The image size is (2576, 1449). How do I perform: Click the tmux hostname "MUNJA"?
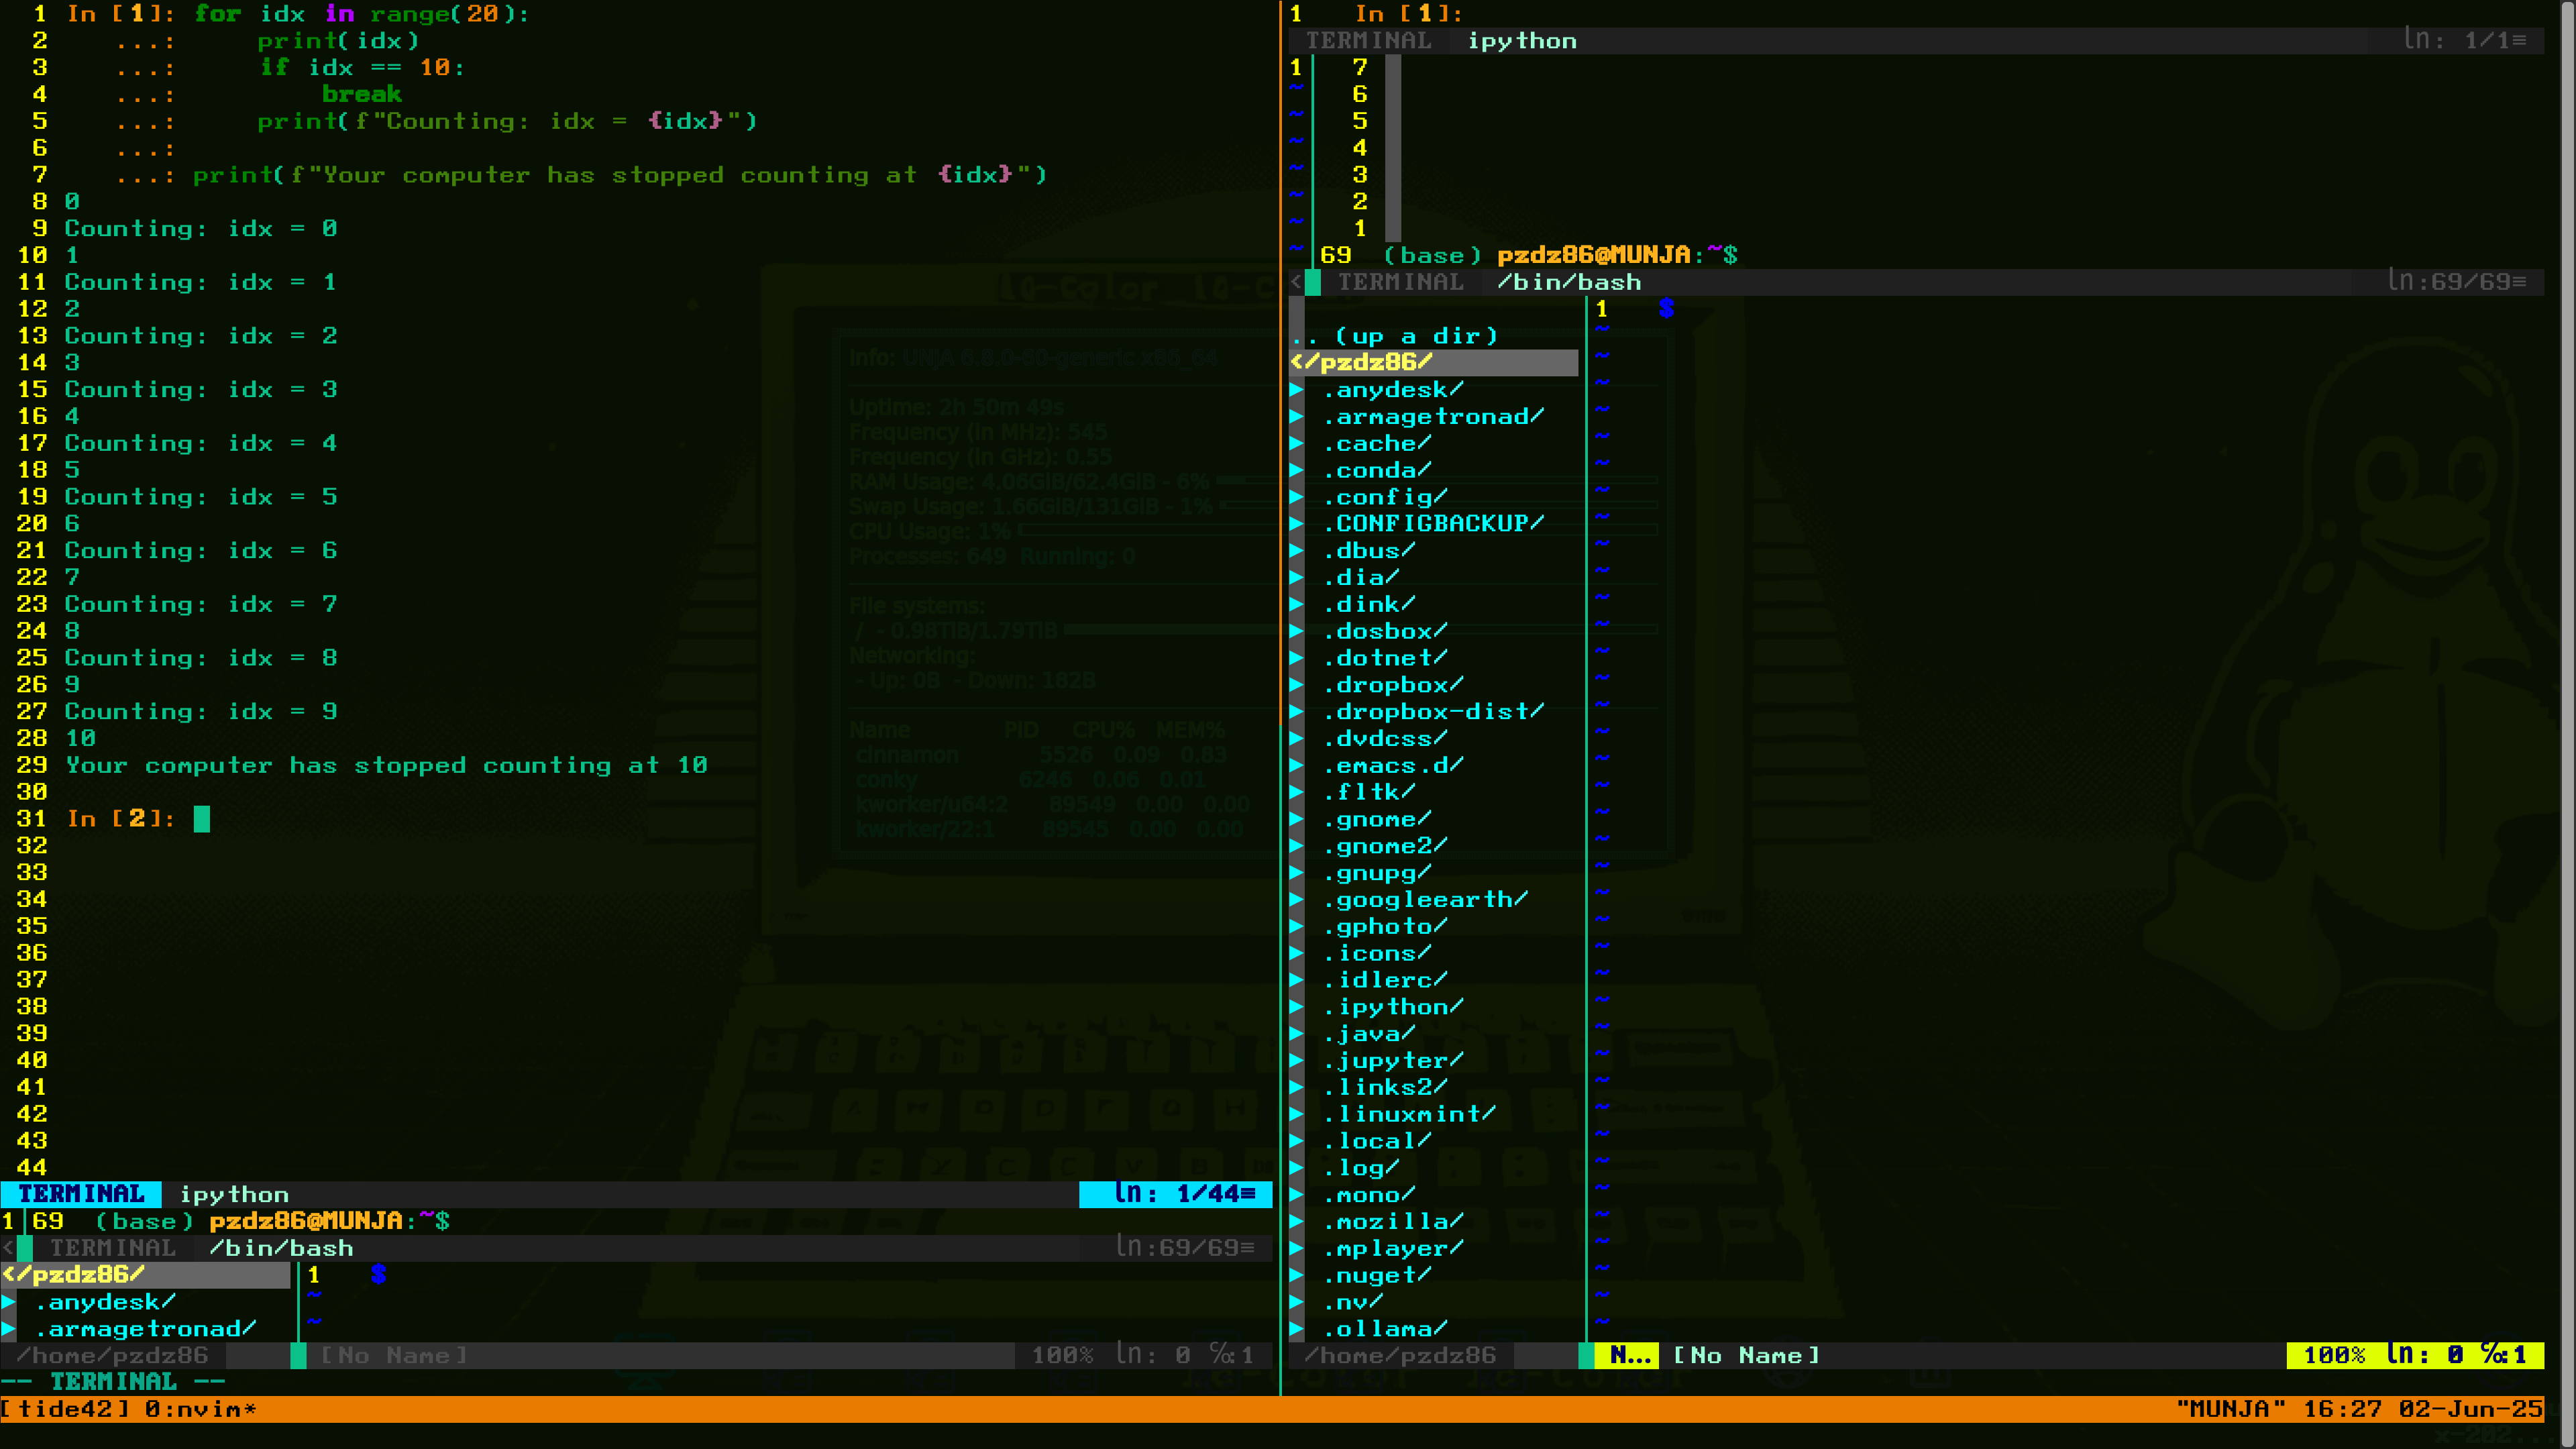click(2231, 1410)
